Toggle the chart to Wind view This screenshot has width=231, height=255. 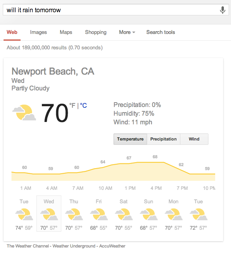click(194, 139)
